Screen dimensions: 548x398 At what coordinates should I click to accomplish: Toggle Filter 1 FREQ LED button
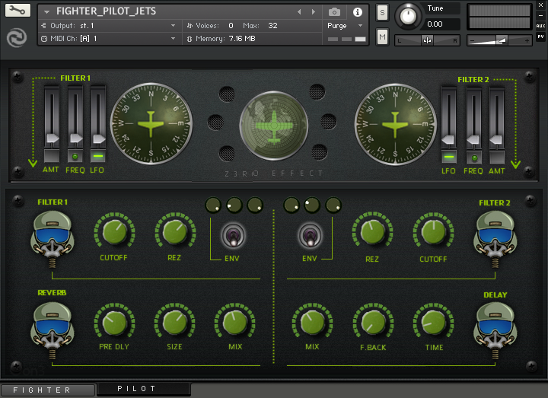point(75,156)
